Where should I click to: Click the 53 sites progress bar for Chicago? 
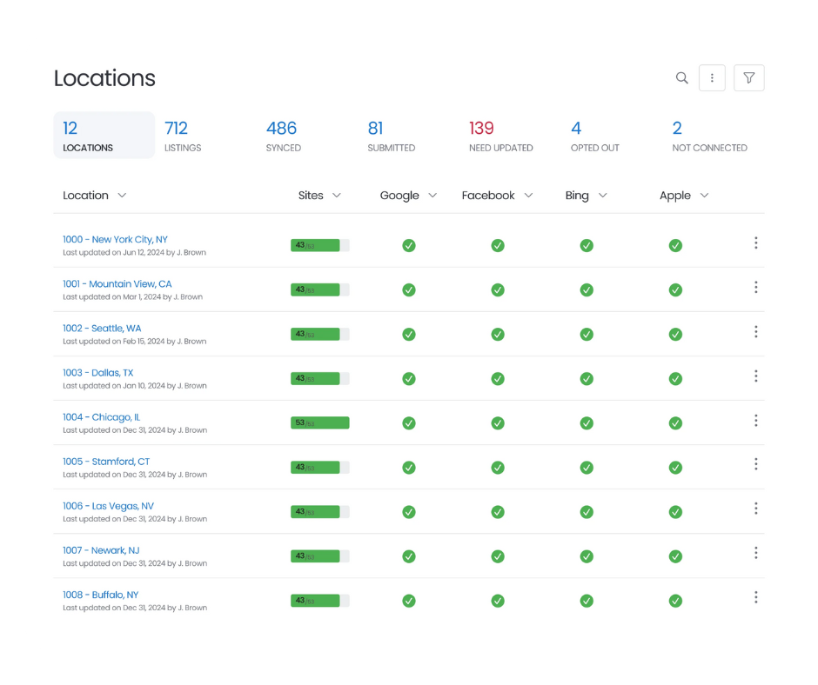319,423
